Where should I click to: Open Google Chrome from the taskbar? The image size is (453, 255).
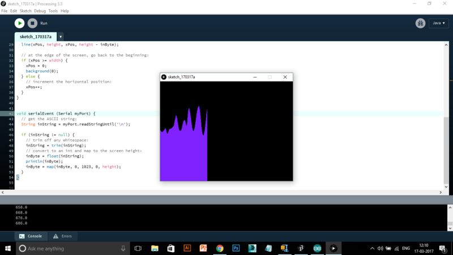tap(220, 248)
